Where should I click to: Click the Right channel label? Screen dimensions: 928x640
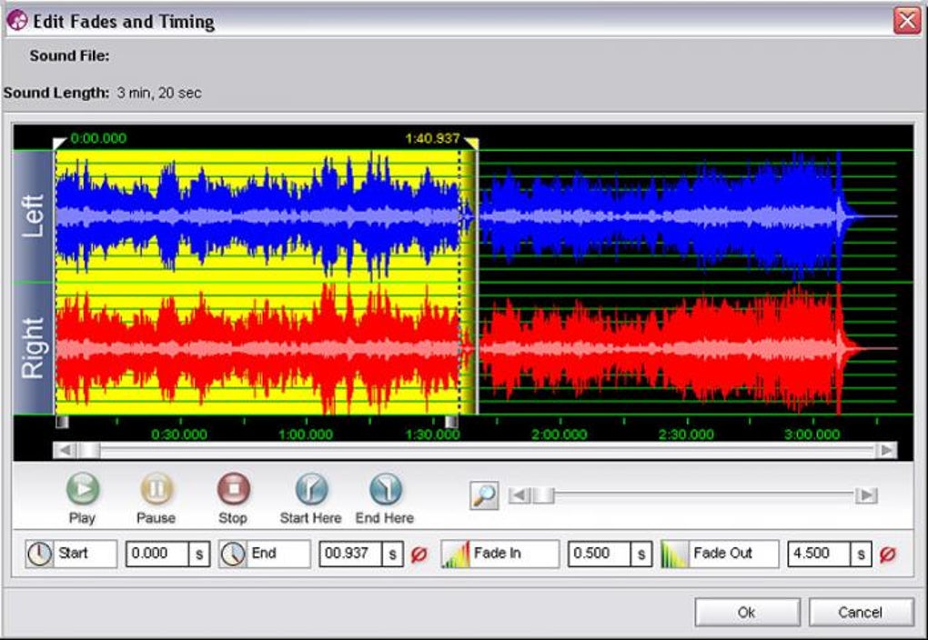[x=33, y=348]
